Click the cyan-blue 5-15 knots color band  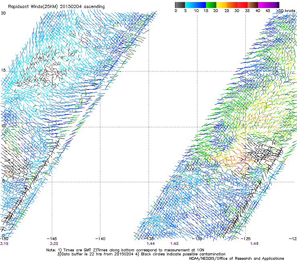(x=195, y=5)
